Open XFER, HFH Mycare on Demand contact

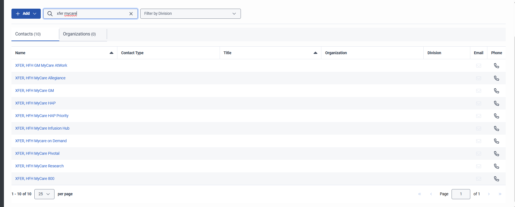pos(41,141)
